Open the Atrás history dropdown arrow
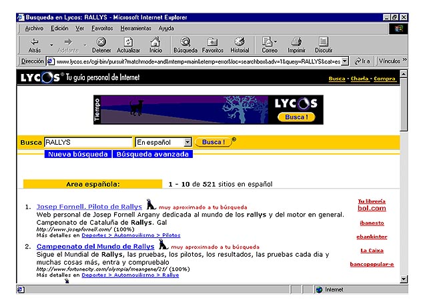This screenshot has width=423, height=304. click(x=51, y=45)
